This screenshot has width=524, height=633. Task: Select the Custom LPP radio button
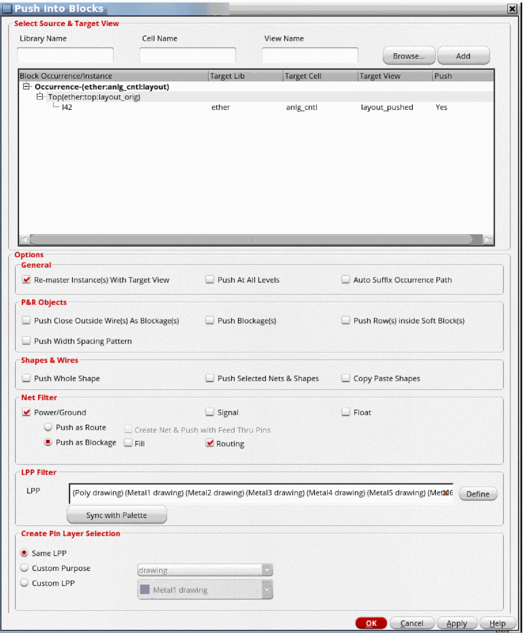pyautogui.click(x=24, y=582)
